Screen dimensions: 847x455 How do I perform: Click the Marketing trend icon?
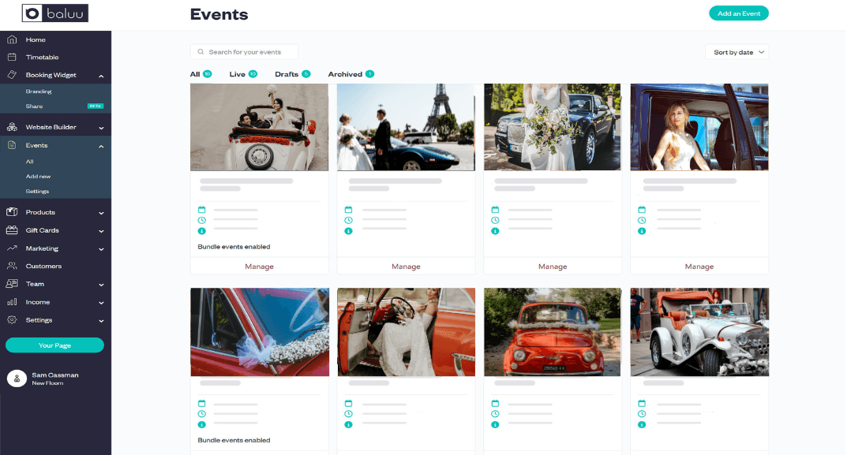12,248
